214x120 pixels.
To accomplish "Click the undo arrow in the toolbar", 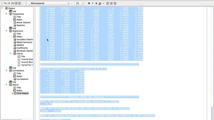I will (5, 3).
